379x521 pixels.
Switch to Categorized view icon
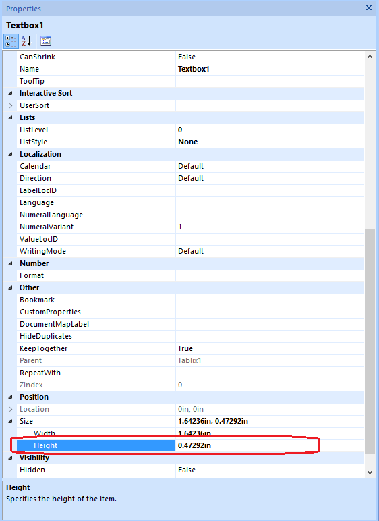[11, 41]
